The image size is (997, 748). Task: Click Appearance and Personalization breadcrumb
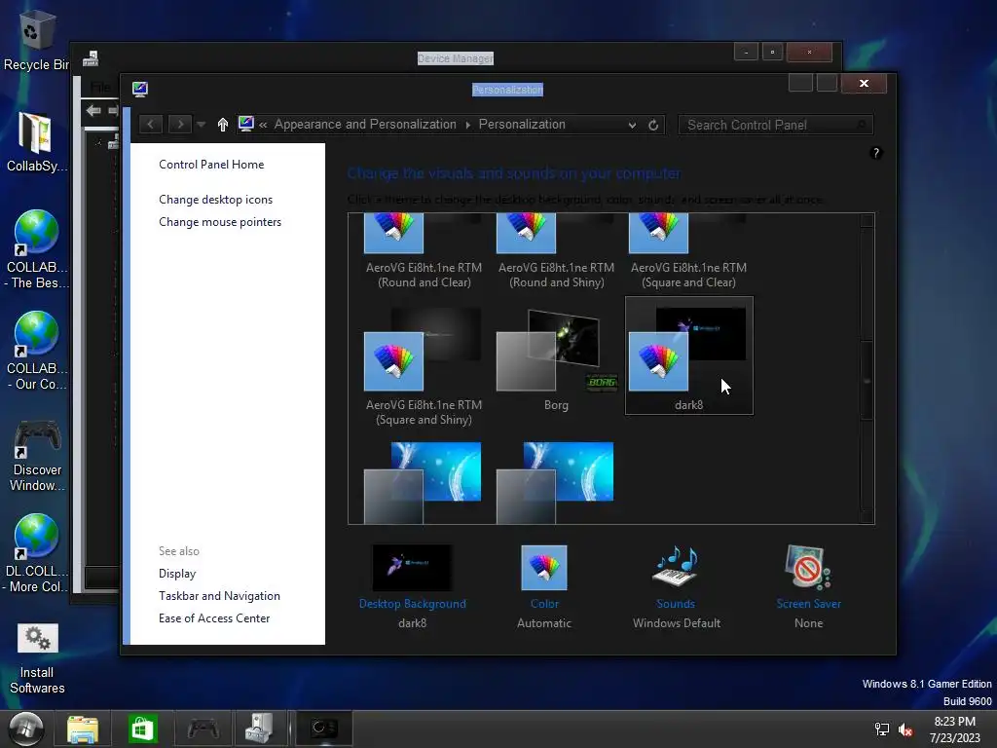click(x=366, y=124)
